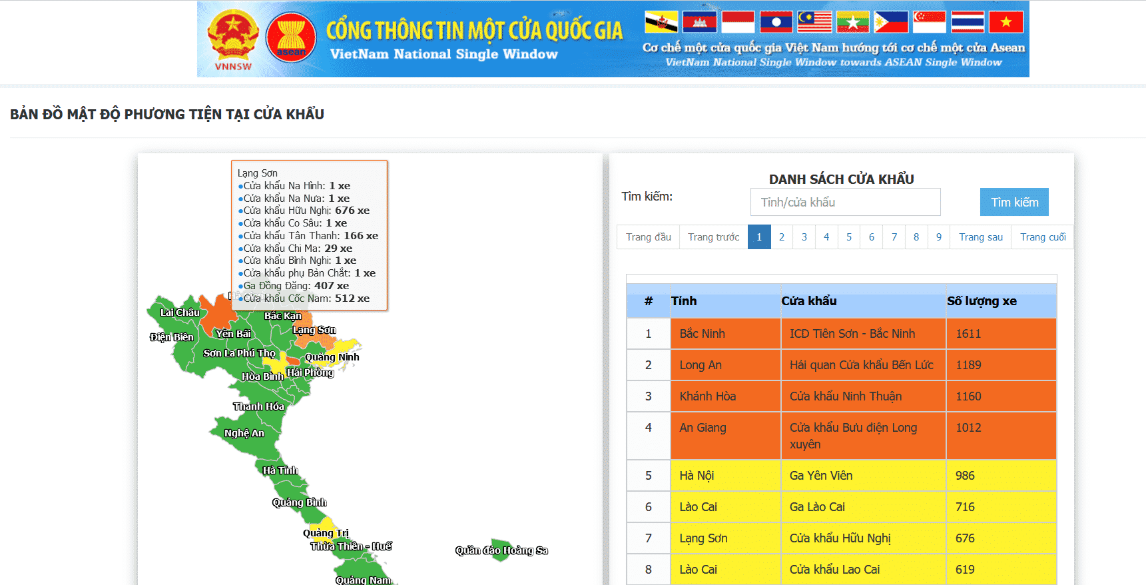Select Nghệ An province on map
Screen dimensions: 1146x585
(x=244, y=433)
